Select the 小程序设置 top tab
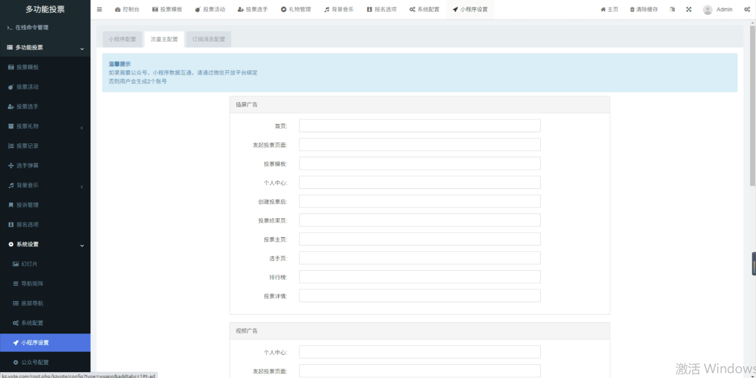Screen dimensions: 756x378 click(470, 9)
